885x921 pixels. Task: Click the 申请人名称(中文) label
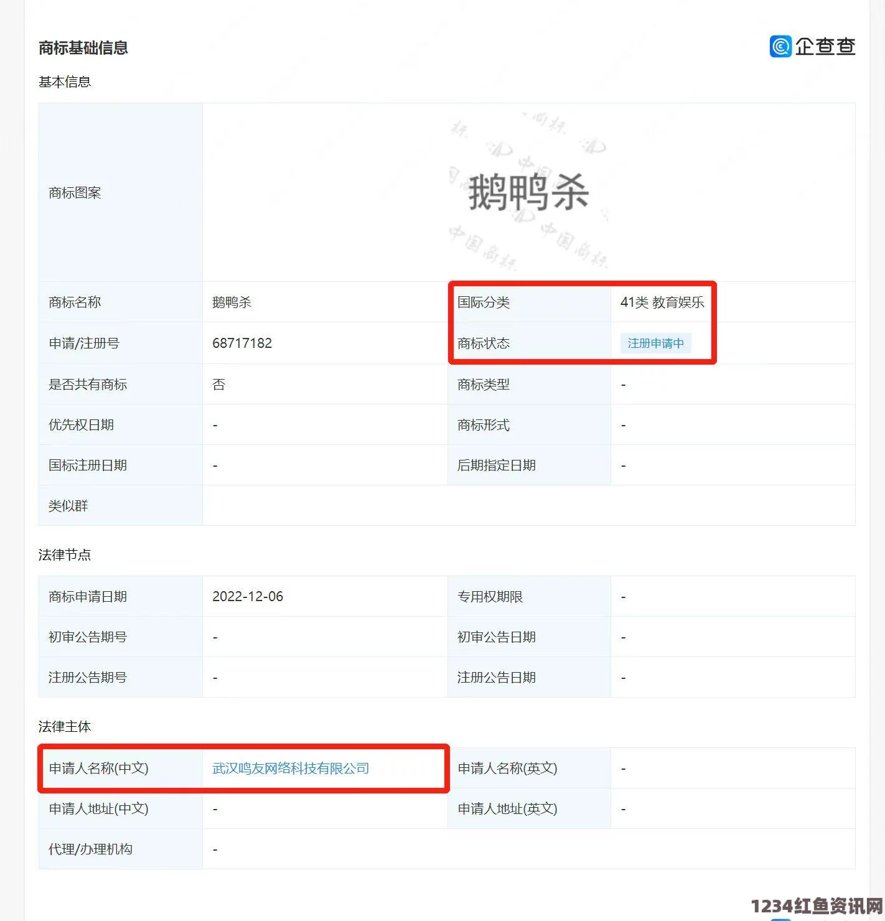click(x=99, y=769)
